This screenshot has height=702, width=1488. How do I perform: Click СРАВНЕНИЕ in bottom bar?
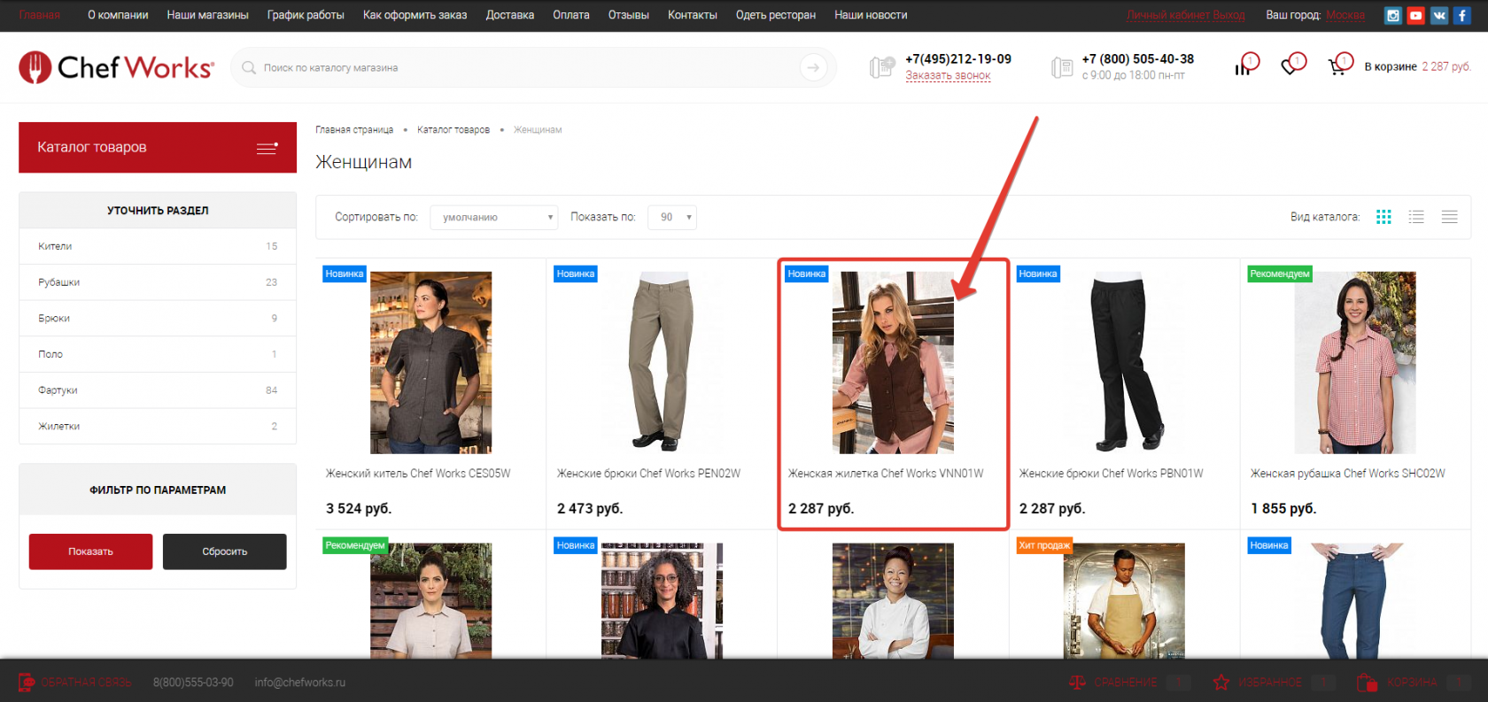1126,683
